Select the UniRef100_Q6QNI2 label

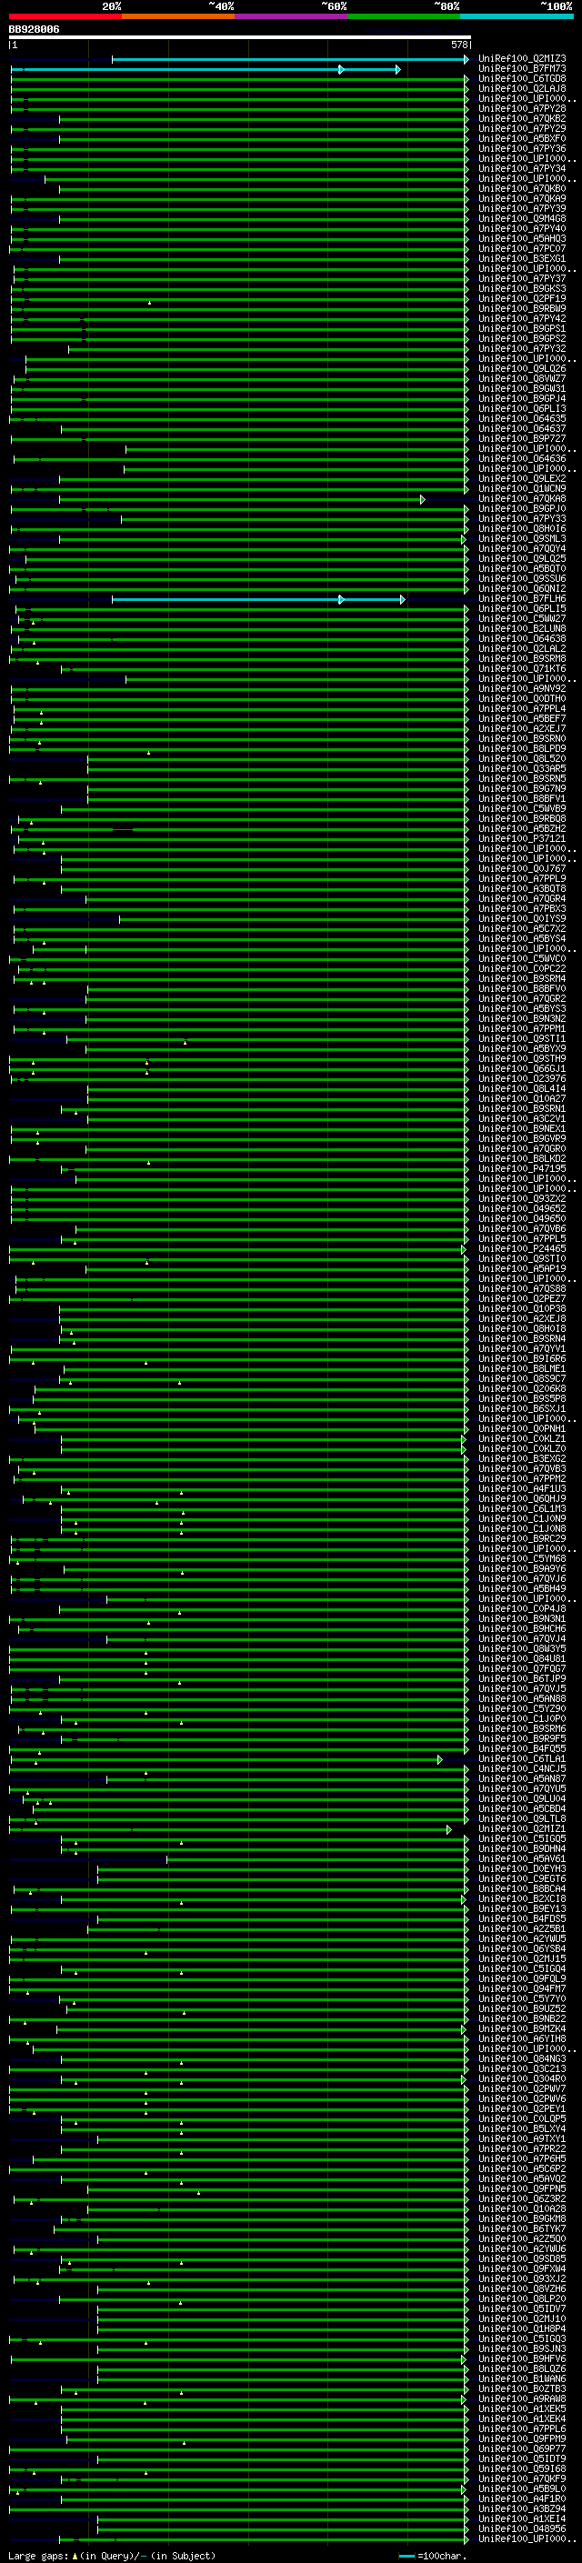[522, 589]
